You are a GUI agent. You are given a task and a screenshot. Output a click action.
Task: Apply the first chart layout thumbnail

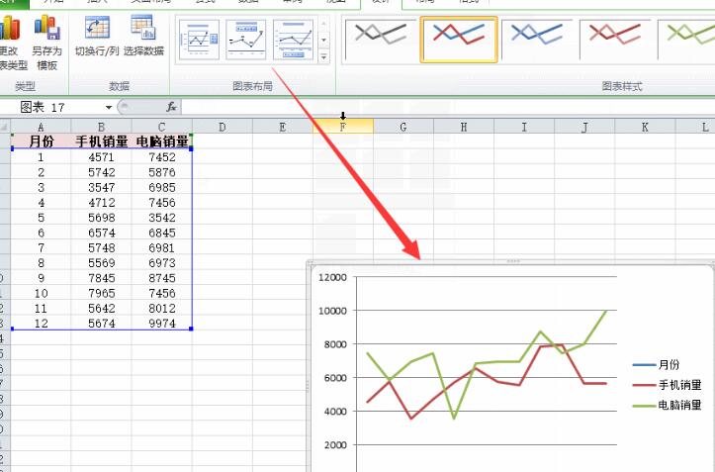[x=199, y=40]
